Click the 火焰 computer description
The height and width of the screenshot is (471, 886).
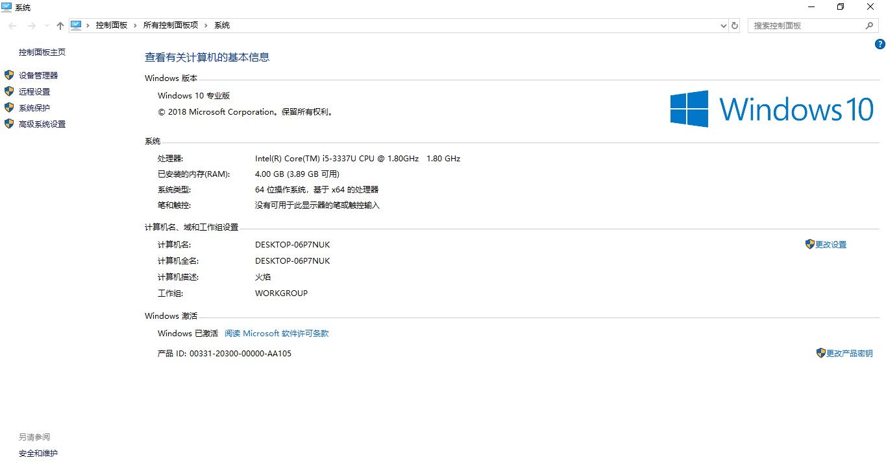coord(263,277)
